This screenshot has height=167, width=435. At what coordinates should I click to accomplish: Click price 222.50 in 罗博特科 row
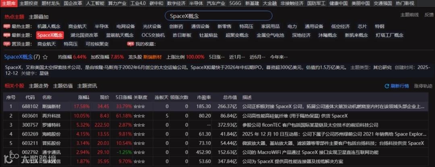tap(102, 125)
